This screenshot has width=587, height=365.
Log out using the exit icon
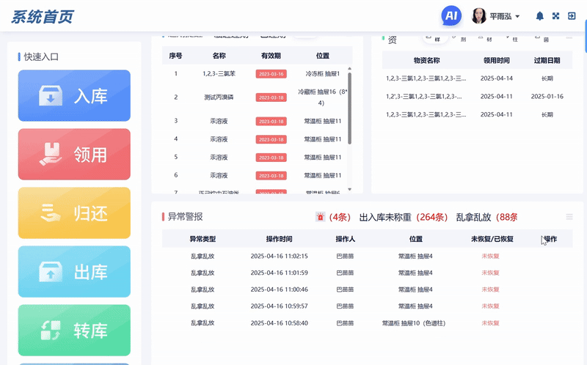[x=572, y=15]
